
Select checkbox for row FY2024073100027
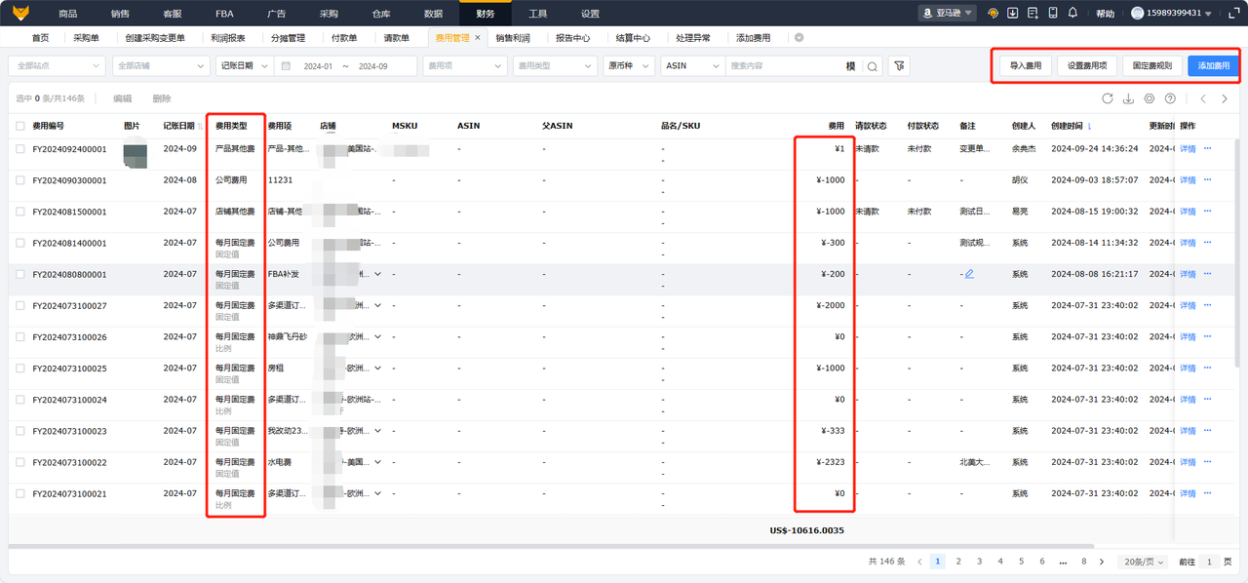tap(20, 305)
